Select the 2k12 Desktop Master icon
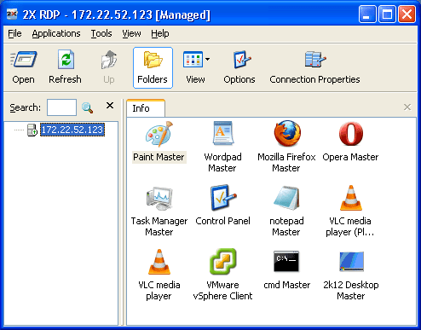The height and width of the screenshot is (330, 421). 351,262
